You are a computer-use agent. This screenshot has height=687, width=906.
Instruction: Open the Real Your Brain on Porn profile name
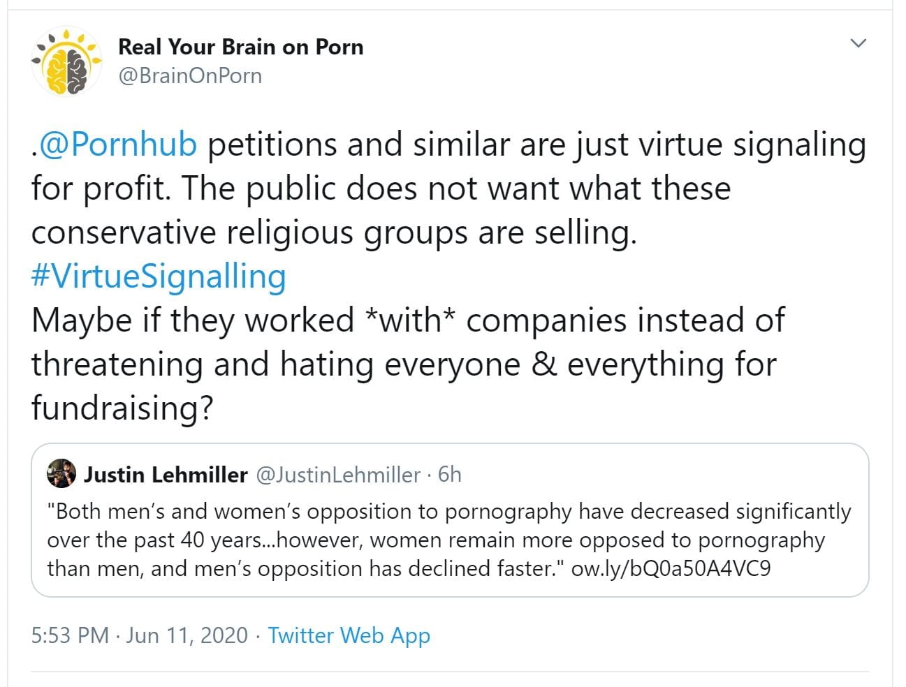coord(240,47)
